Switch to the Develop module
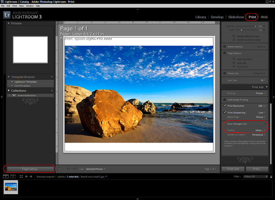 pyautogui.click(x=217, y=17)
